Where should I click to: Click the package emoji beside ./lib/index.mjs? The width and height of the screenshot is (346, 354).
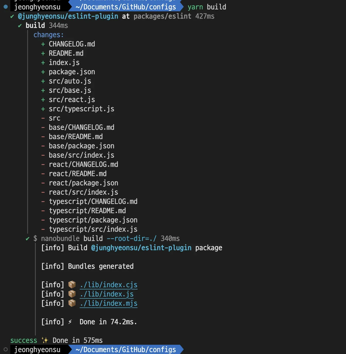tap(72, 303)
